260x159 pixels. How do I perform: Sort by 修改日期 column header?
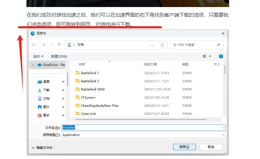pos(150,64)
